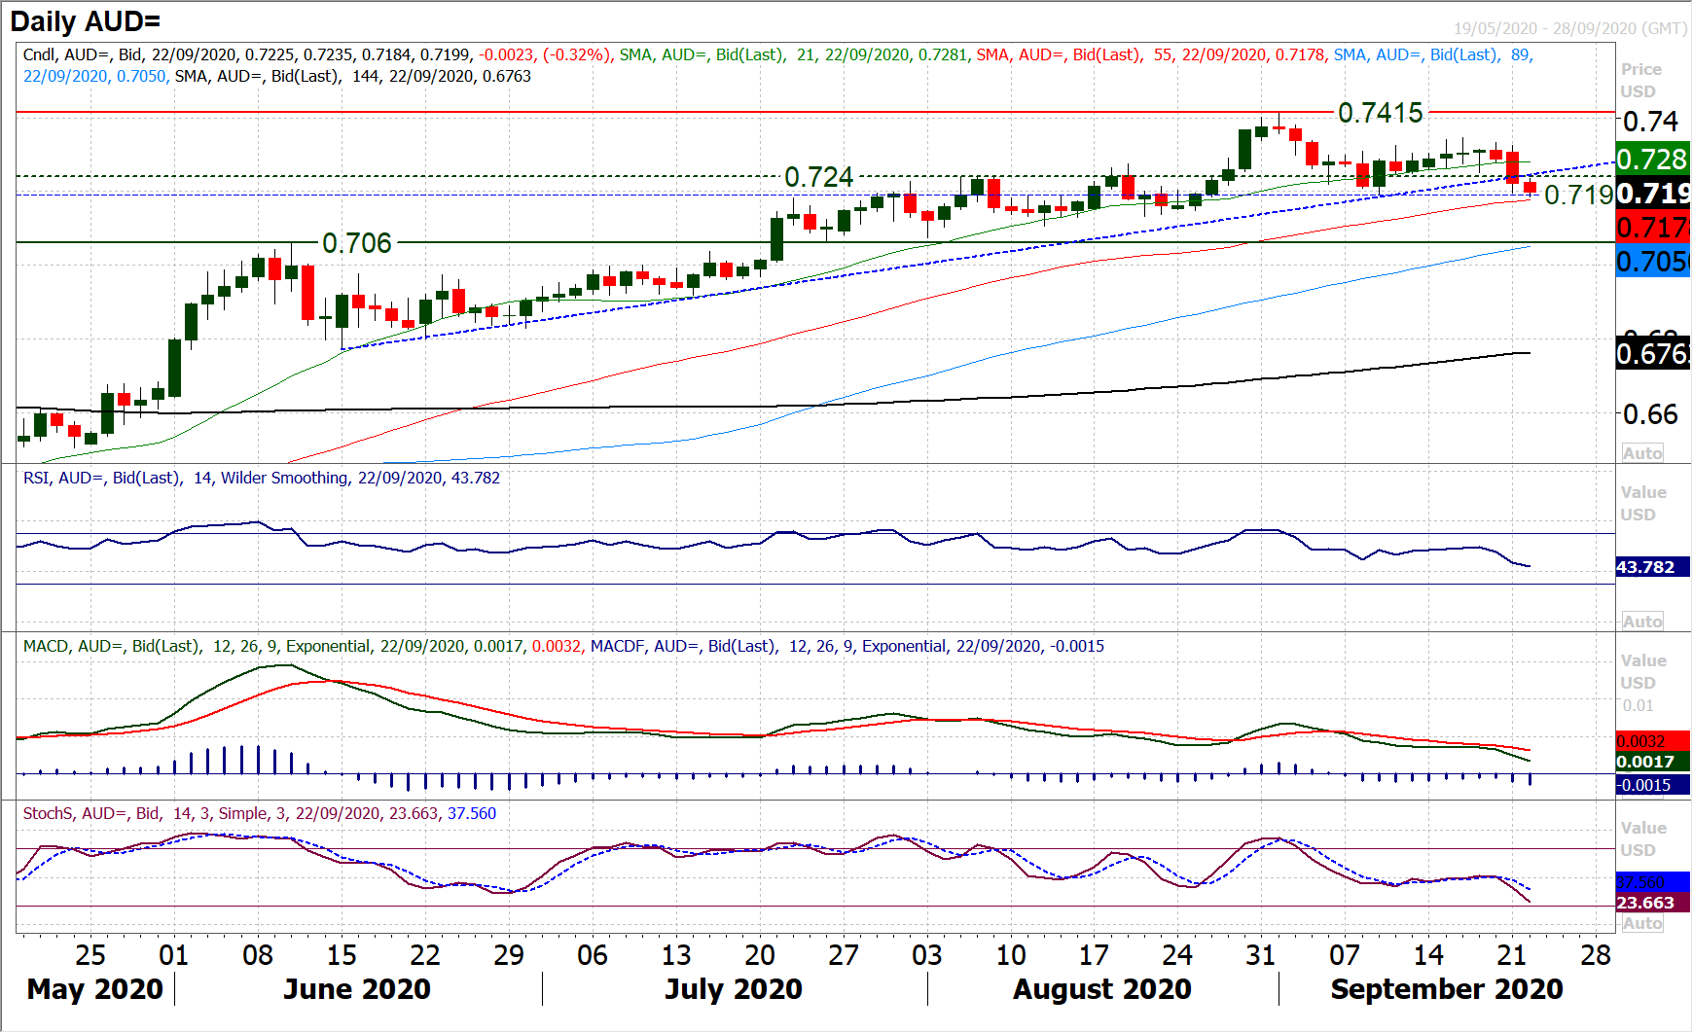
Task: Click the 0.719 level annotation
Action: (1579, 195)
